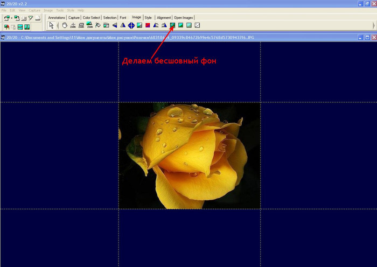Click the 20/20 v2.2 title bar icon
This screenshot has width=377, height=267.
click(x=3, y=4)
